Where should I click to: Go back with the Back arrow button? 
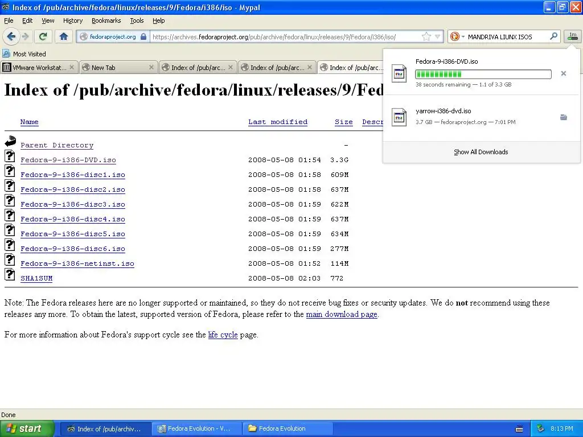(11, 36)
